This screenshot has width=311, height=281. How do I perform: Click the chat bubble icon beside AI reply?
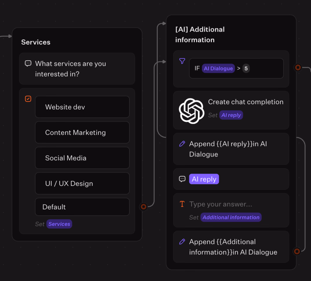click(182, 179)
